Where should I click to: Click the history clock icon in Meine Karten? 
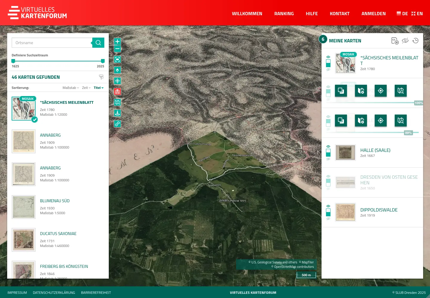(415, 41)
